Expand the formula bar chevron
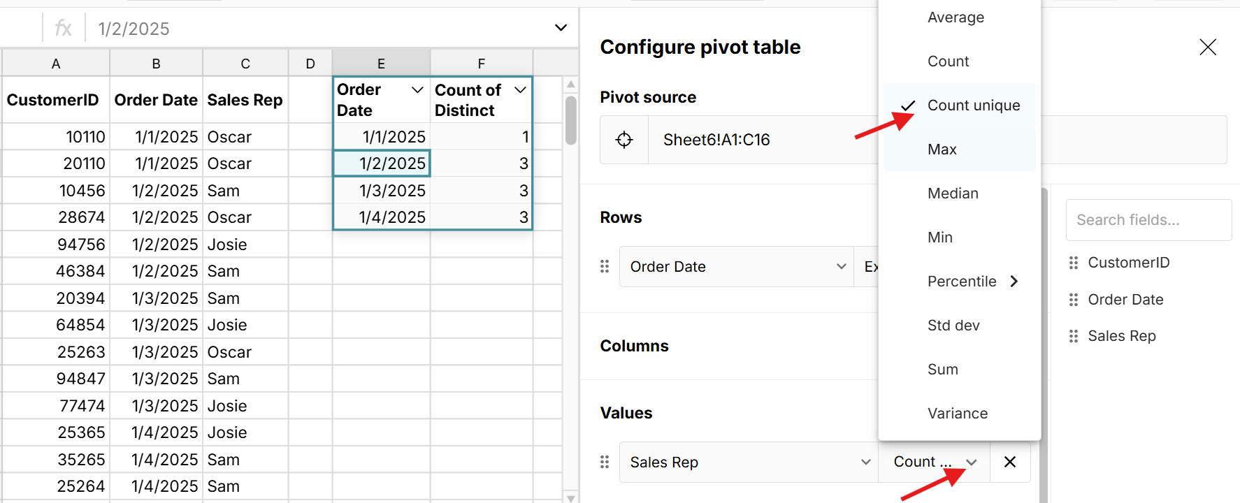Screen dimensions: 1240x503 tap(561, 28)
